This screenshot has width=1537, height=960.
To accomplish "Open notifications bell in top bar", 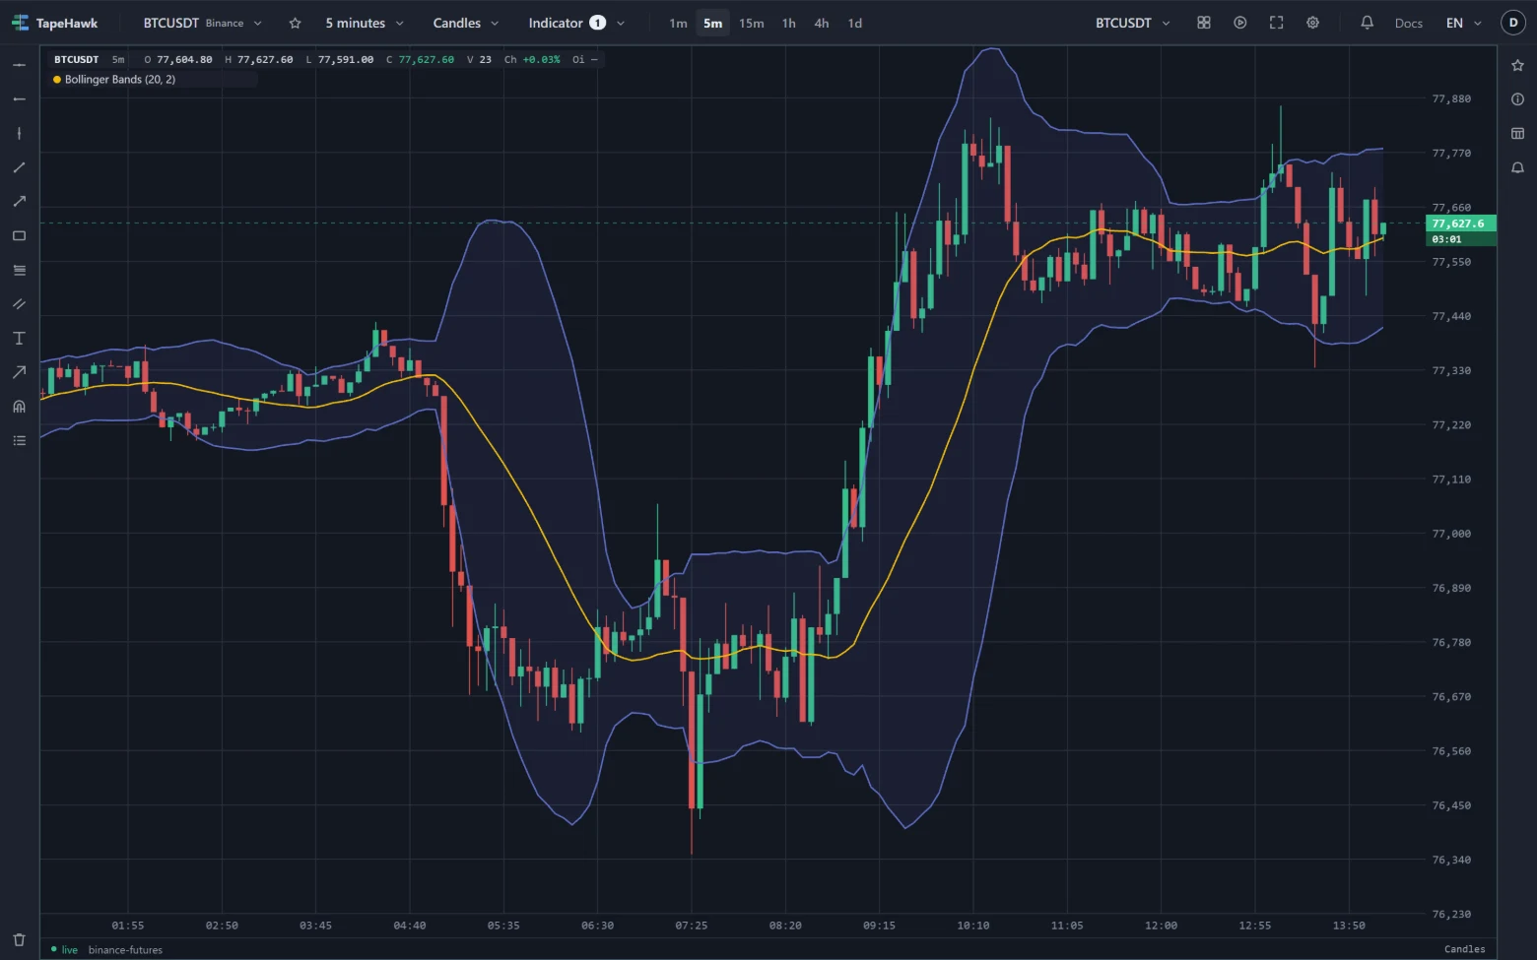I will (1367, 23).
